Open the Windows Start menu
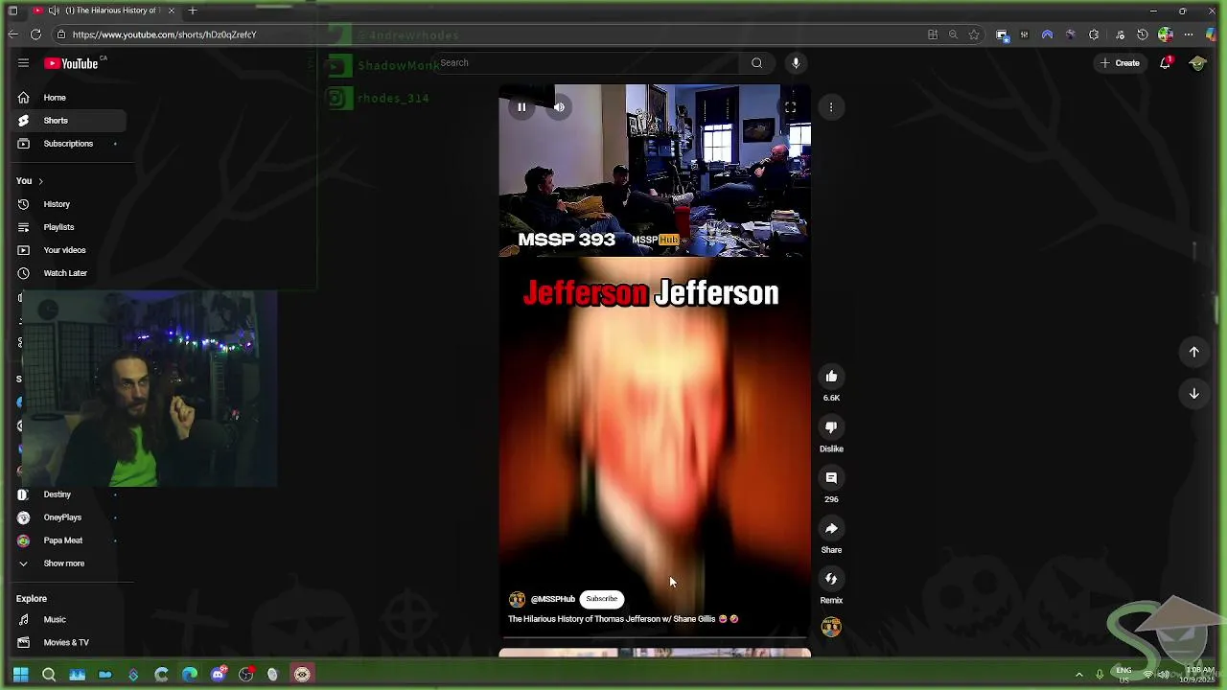Viewport: 1227px width, 690px height. pyautogui.click(x=20, y=675)
